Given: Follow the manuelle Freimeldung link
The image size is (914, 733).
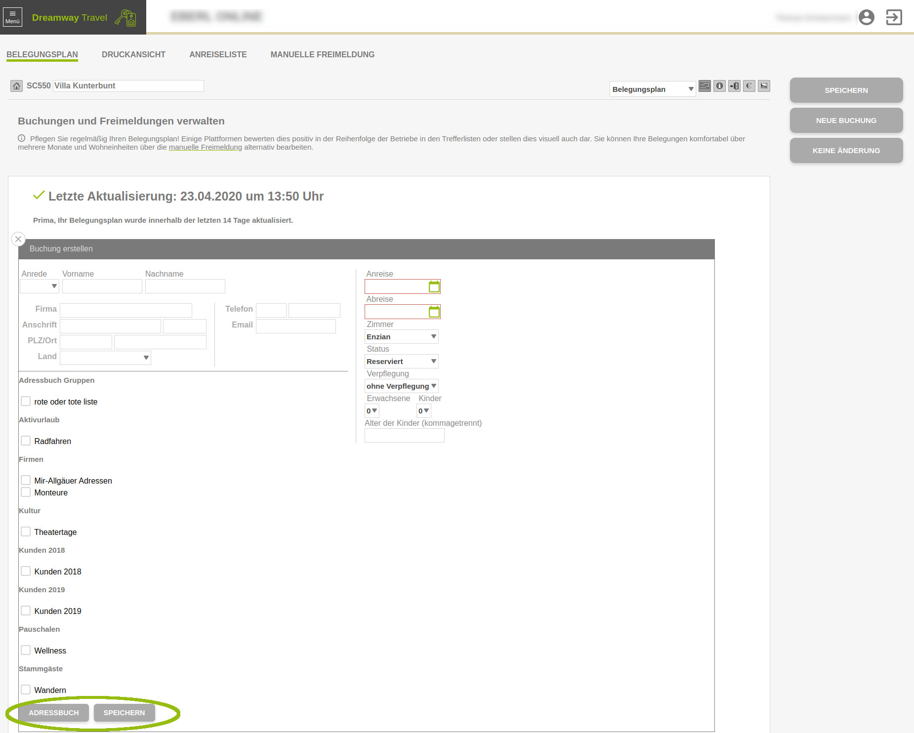Looking at the screenshot, I should click(x=205, y=147).
